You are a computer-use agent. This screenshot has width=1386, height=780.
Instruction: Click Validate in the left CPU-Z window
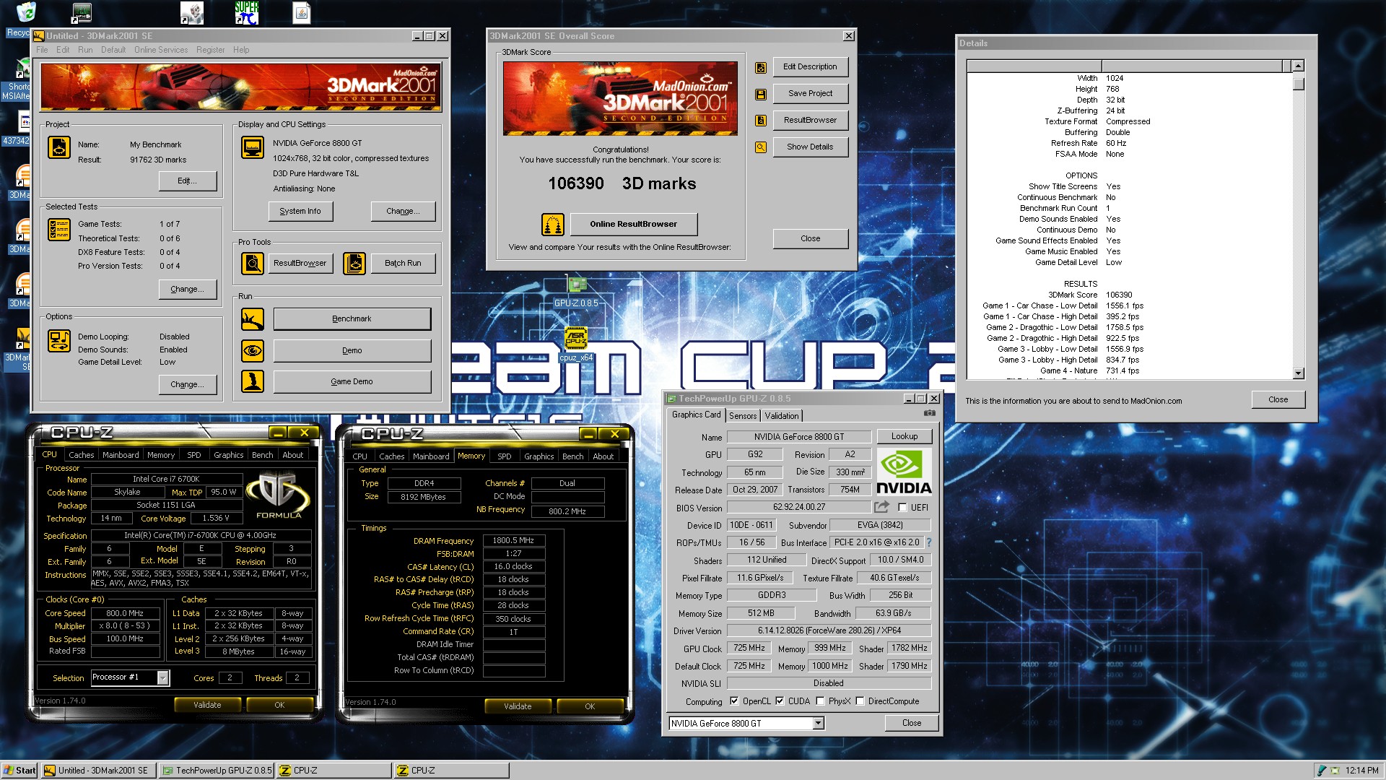pos(207,705)
